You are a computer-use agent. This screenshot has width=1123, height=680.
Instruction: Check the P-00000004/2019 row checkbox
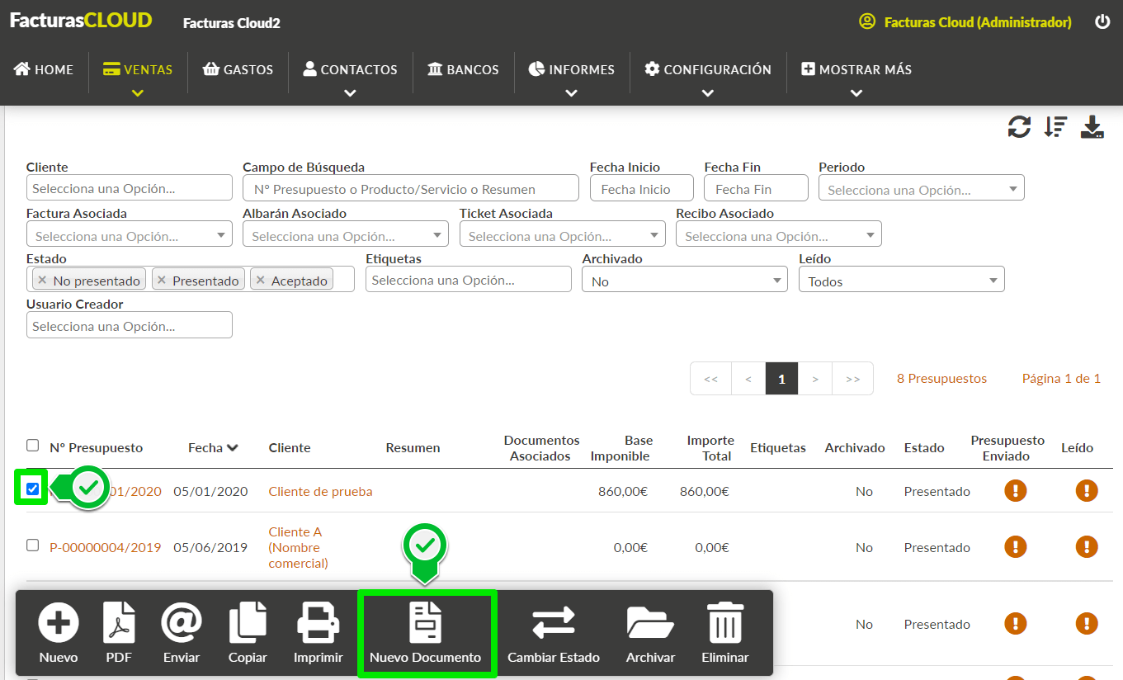point(32,545)
